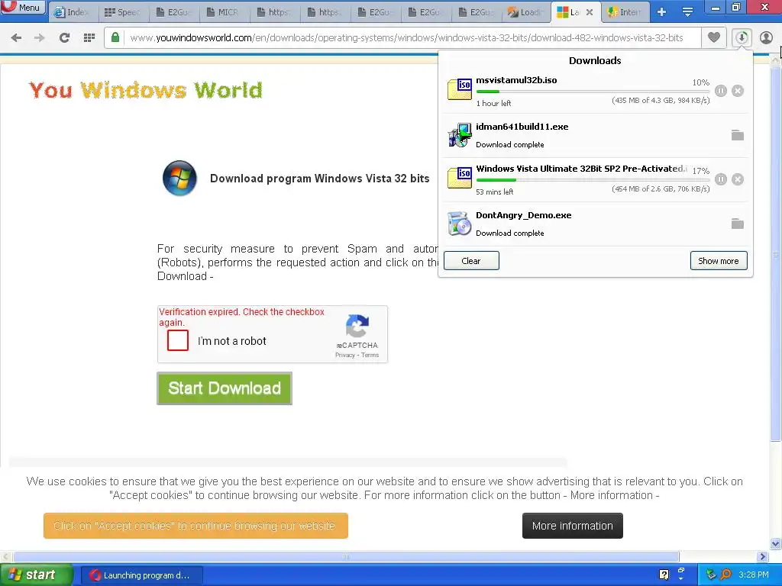Screen dimensions: 782x586
Task: Click the scroll right arrow
Action: pyautogui.click(x=762, y=556)
